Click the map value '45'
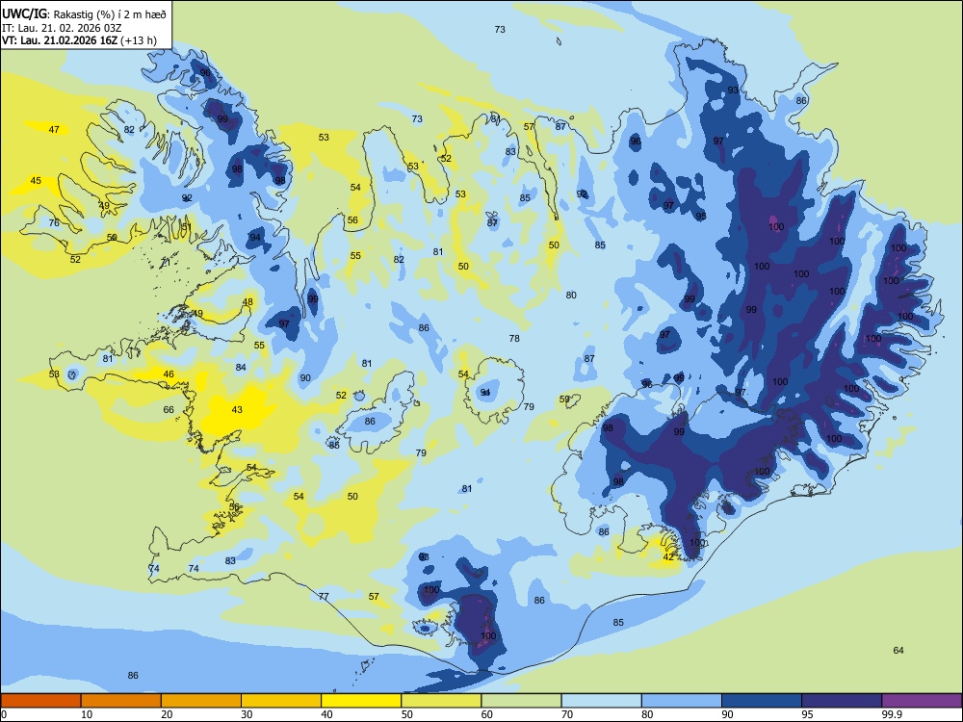Viewport: 963px width, 722px height. click(37, 181)
